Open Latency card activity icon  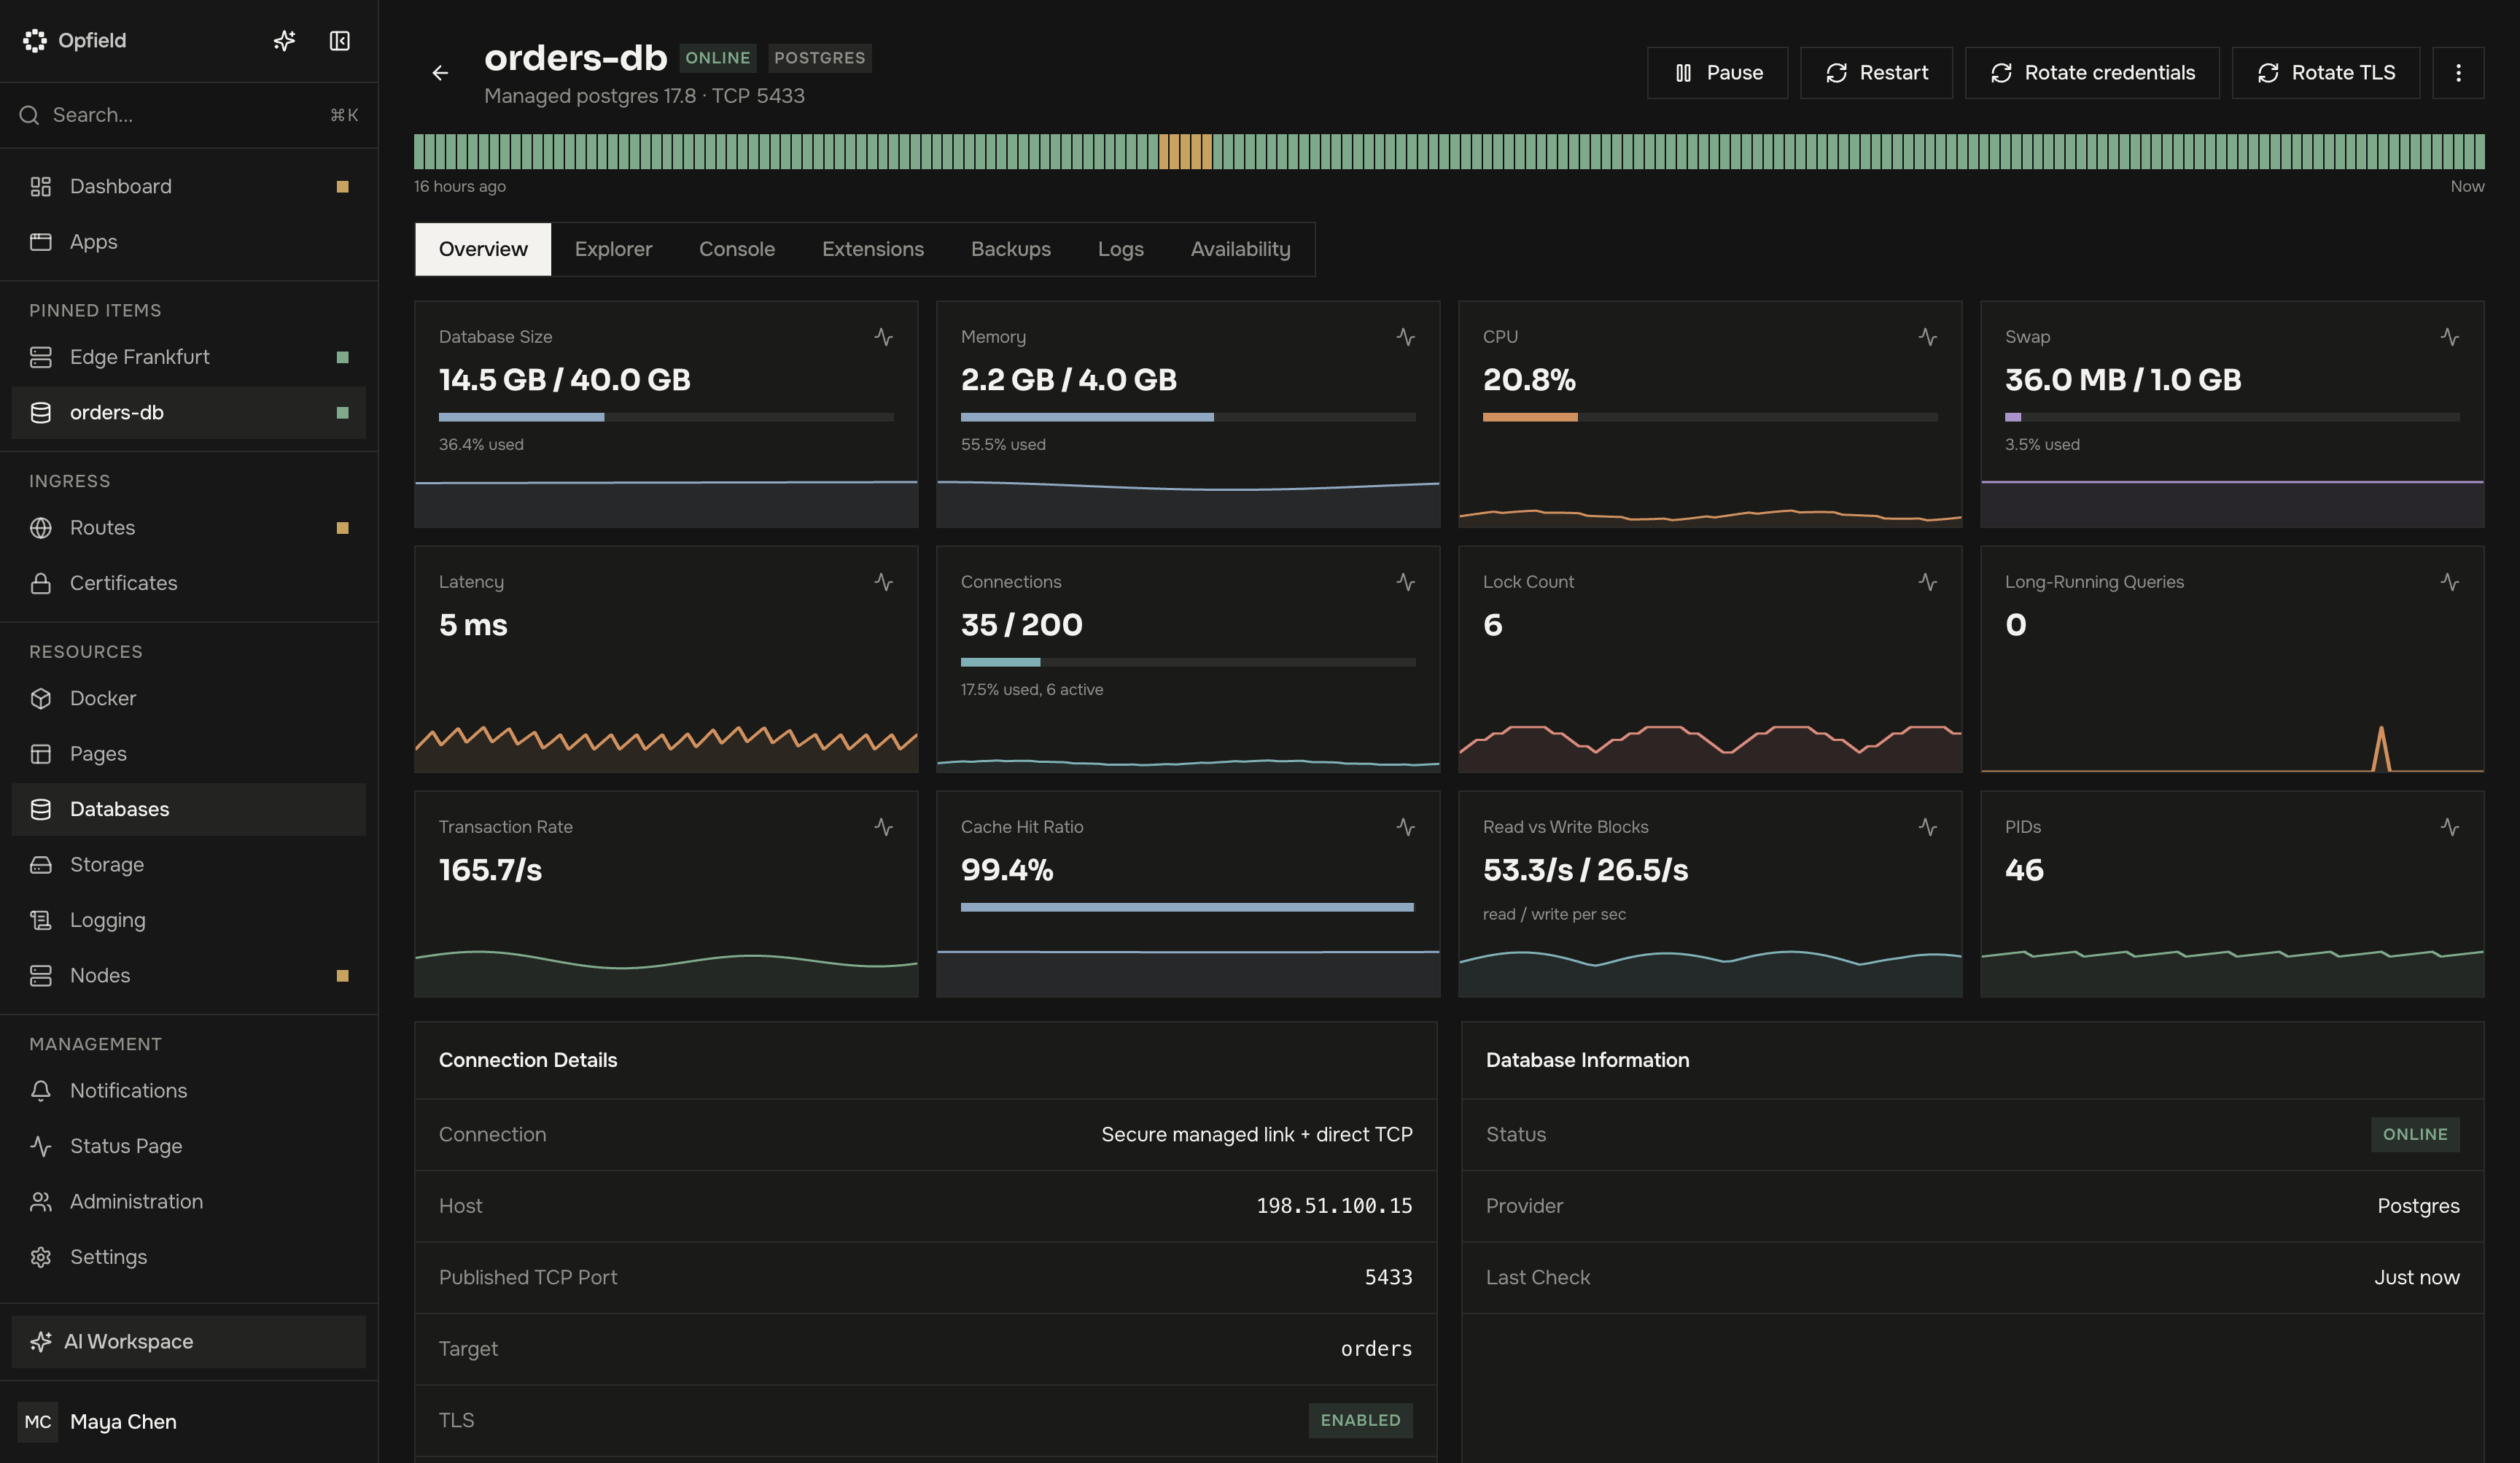tap(883, 581)
